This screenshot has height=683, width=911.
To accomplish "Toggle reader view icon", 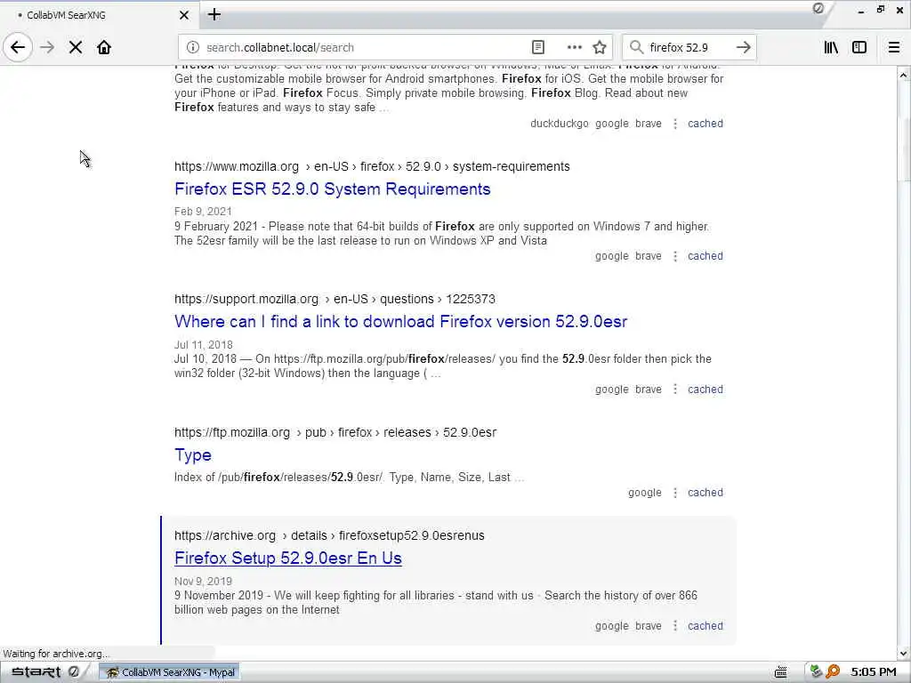I will tap(538, 47).
